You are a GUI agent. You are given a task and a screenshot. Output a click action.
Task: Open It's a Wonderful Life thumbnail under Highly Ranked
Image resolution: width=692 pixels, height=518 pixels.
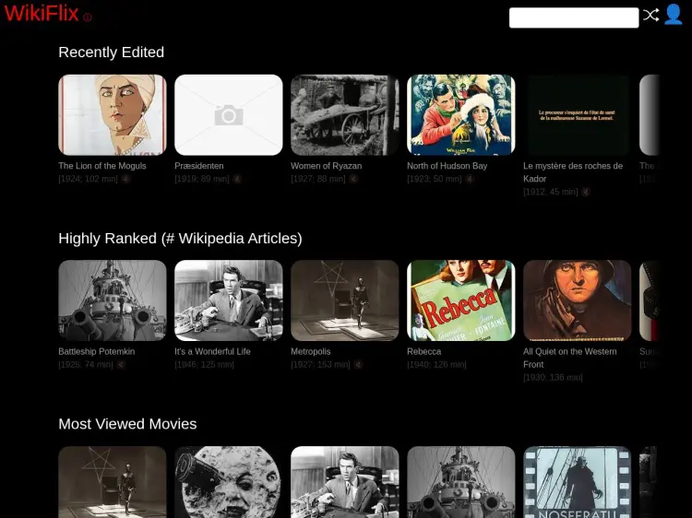point(229,300)
